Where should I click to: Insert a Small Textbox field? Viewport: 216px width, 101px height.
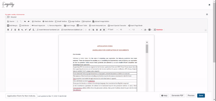[x=61, y=22]
